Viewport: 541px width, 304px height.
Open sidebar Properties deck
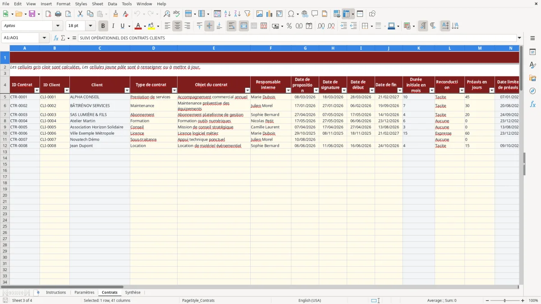[x=532, y=52]
